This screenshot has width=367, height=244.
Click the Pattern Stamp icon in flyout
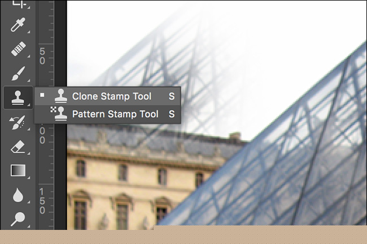click(59, 114)
